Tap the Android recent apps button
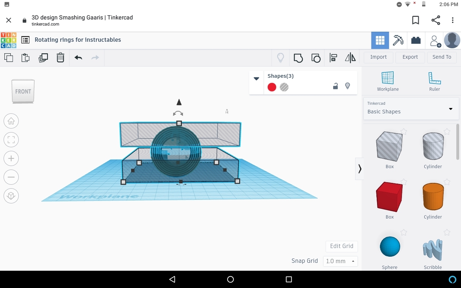Image resolution: width=461 pixels, height=288 pixels. pos(288,279)
